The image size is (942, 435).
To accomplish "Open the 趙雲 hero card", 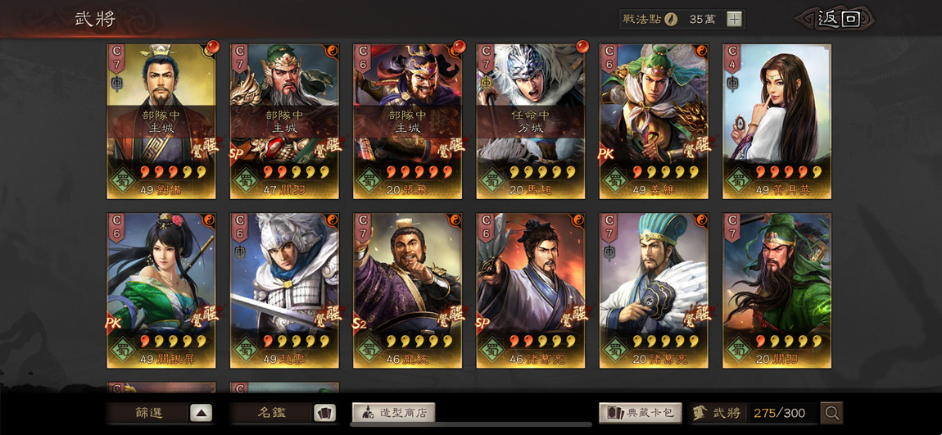I will pos(284,290).
